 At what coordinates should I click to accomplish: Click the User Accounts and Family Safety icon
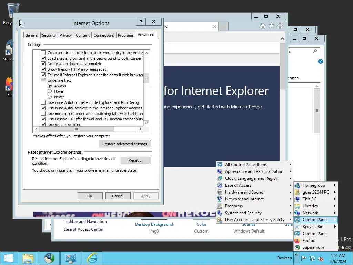point(220,220)
